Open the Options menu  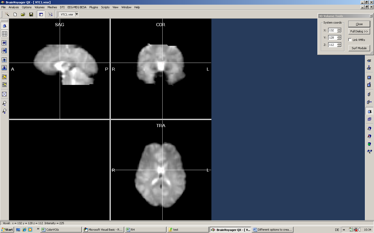coord(27,7)
